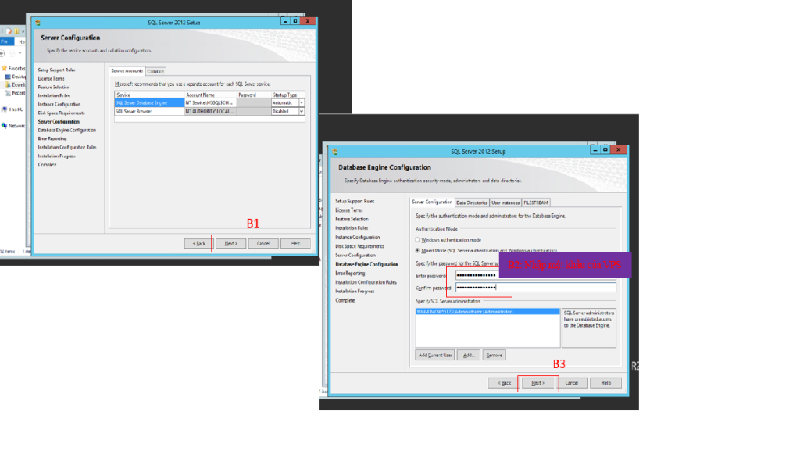Click the Add Current User button
The height and width of the screenshot is (462, 800).
(435, 356)
